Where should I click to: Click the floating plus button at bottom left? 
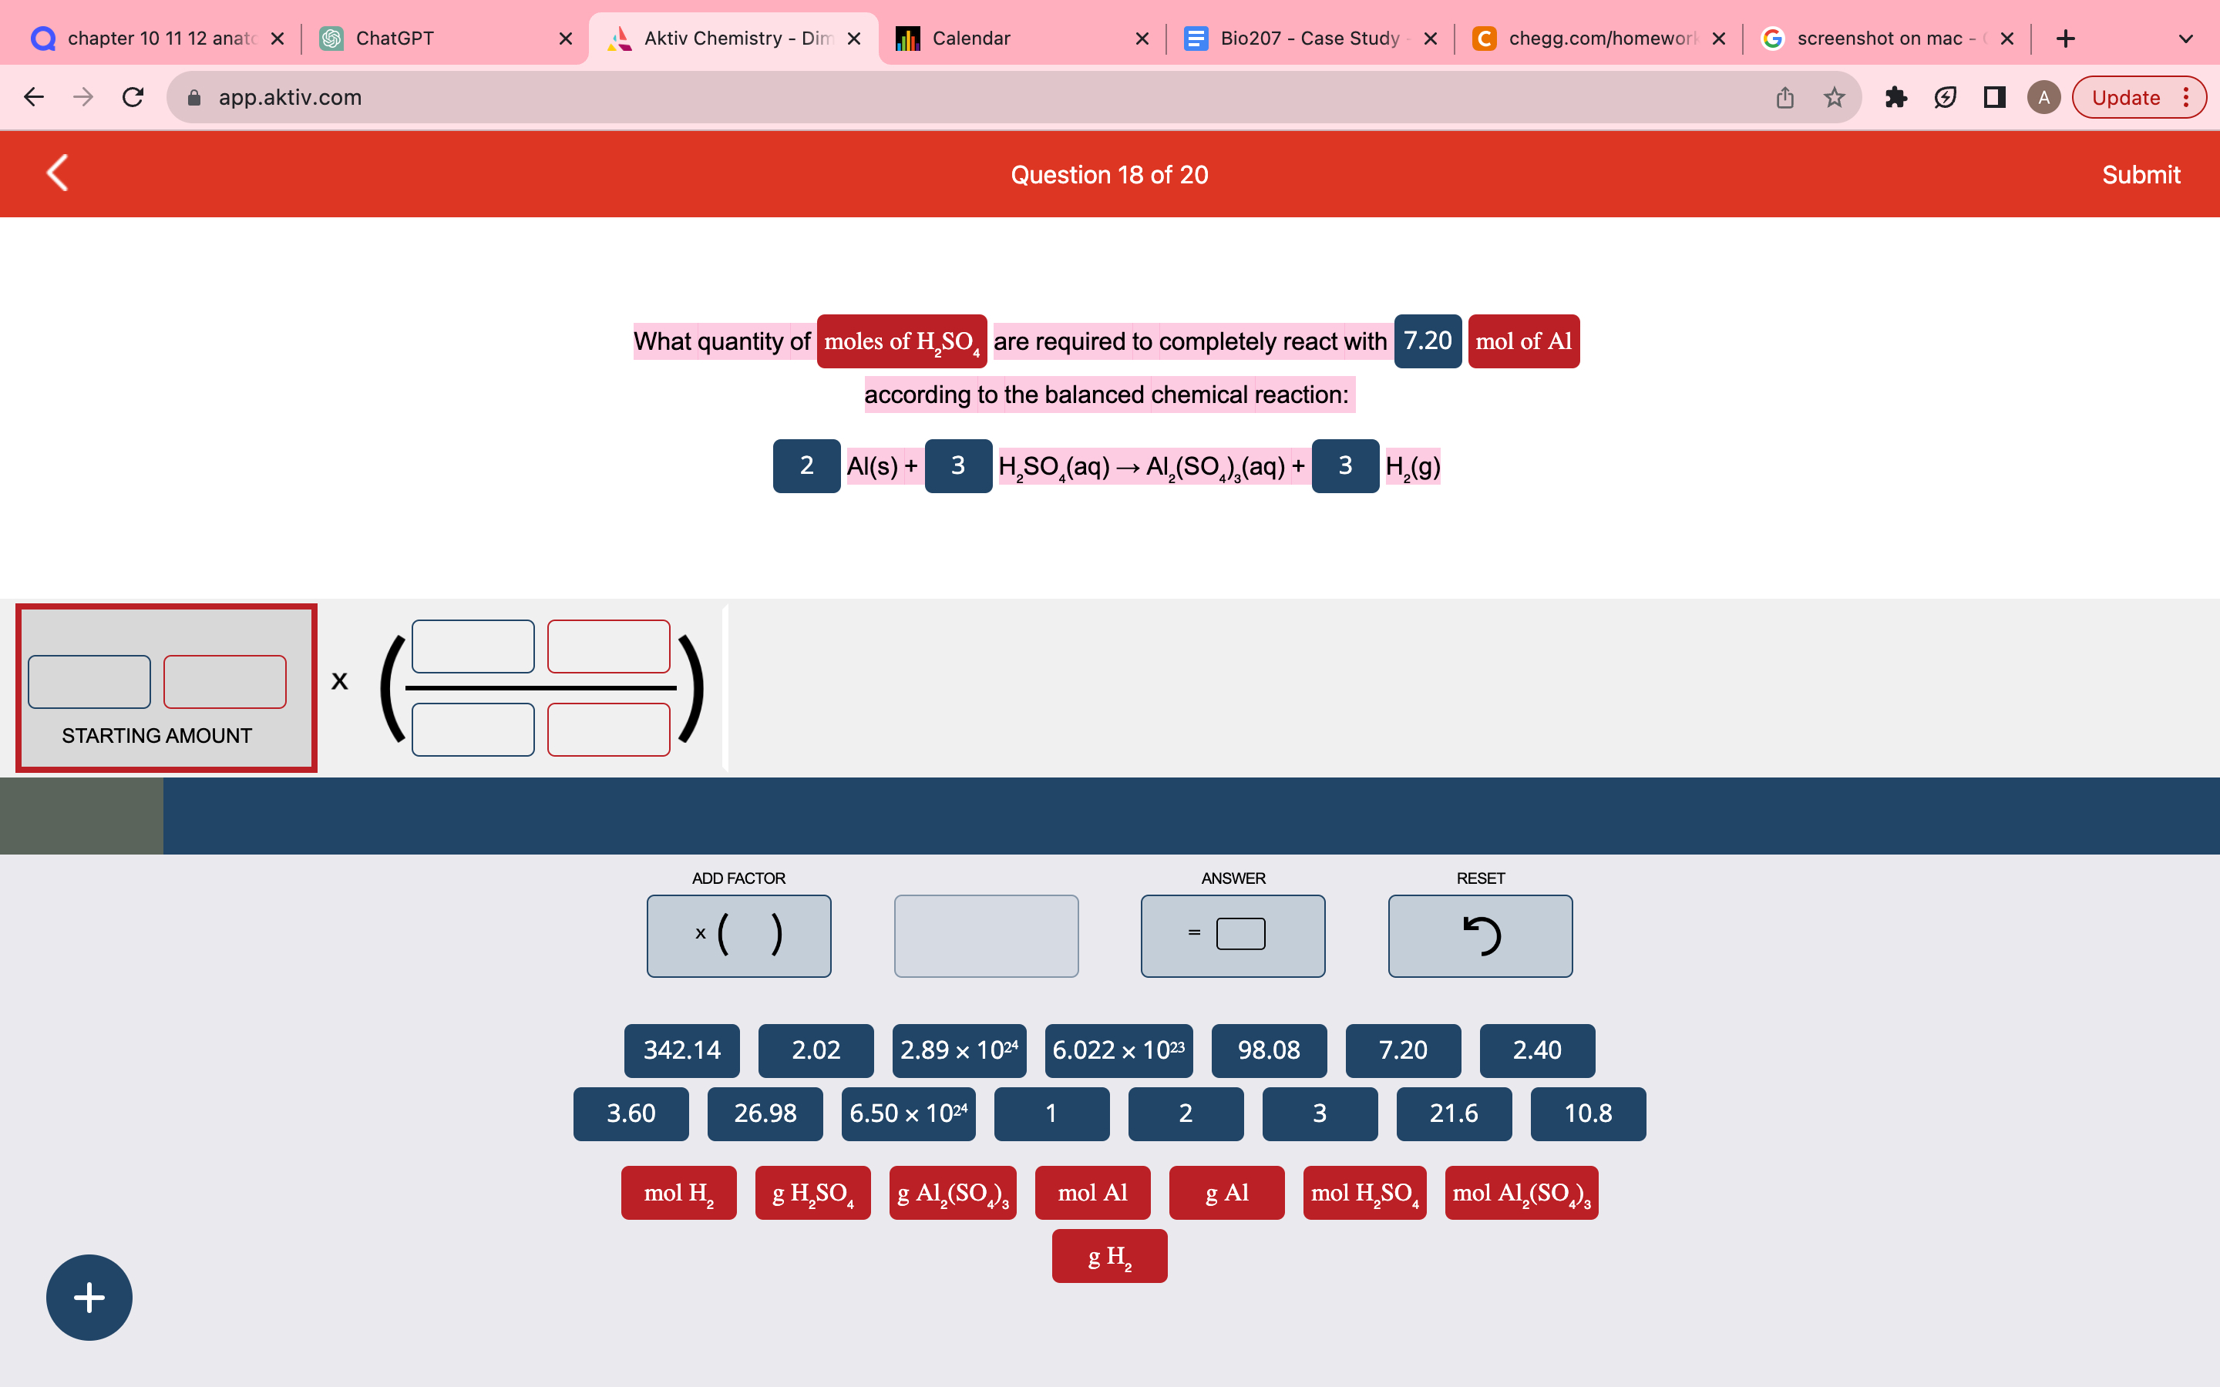coord(89,1297)
